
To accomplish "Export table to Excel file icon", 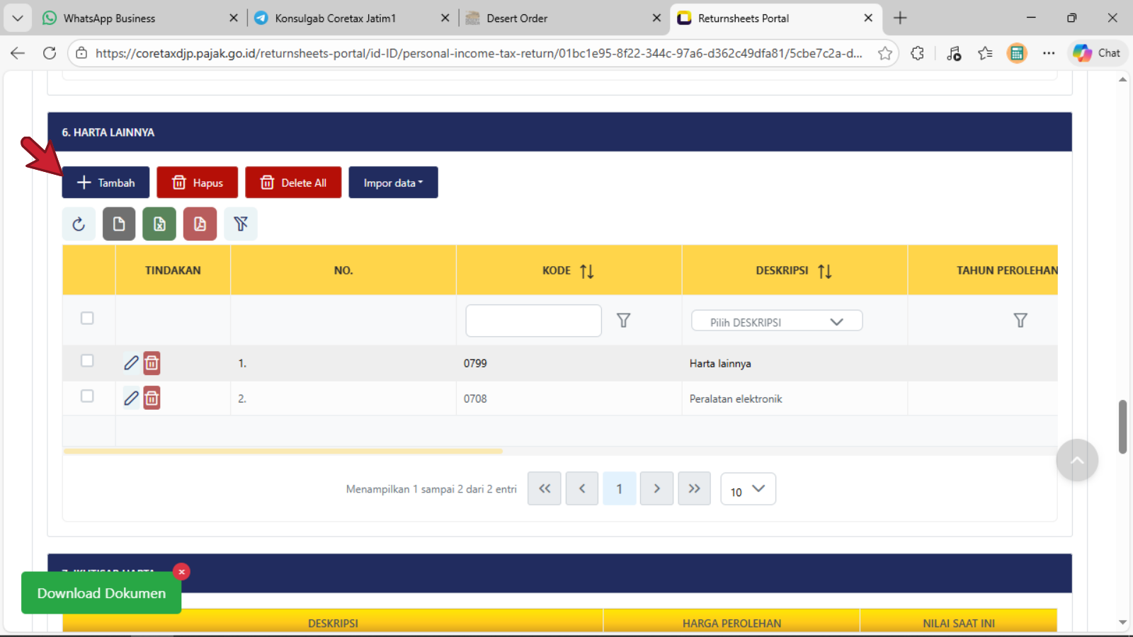I will click(159, 224).
